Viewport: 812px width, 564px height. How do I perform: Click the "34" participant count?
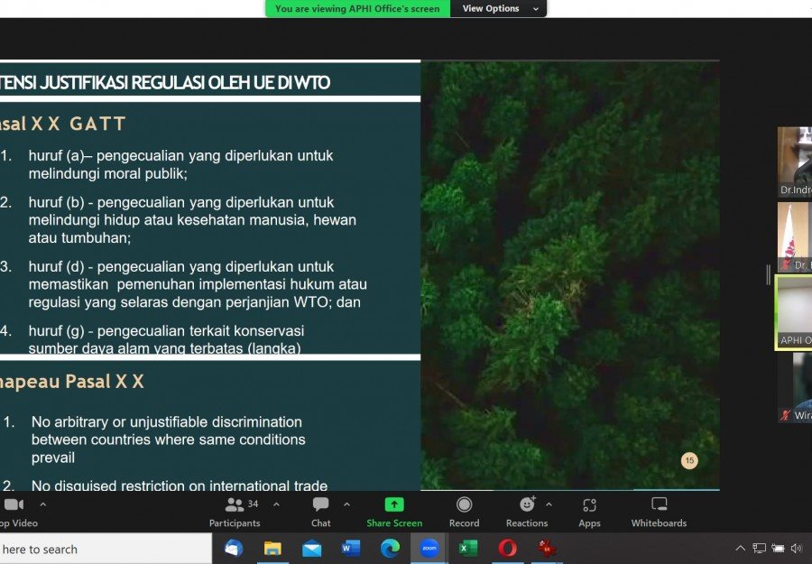[253, 504]
